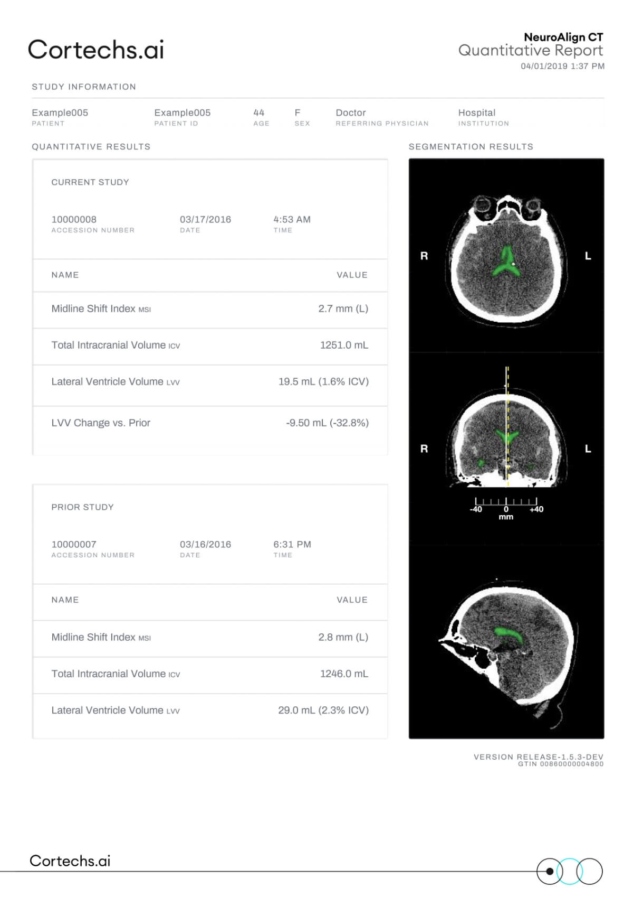Click the Example005 patient name
Screen dimensions: 633x897
click(x=60, y=113)
